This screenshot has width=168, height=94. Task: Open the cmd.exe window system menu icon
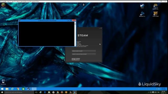[19, 20]
